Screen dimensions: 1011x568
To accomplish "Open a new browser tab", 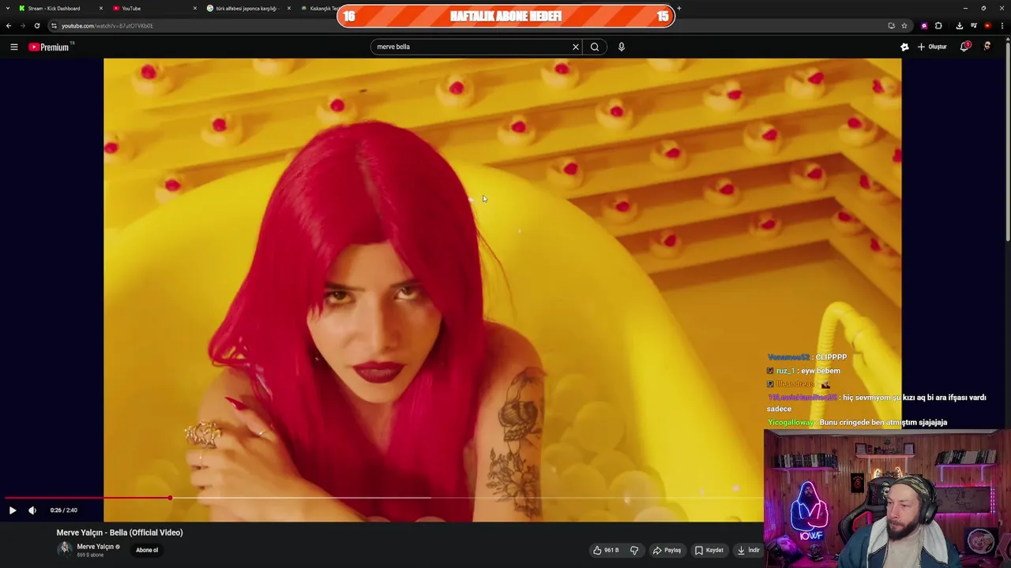I will (x=679, y=8).
